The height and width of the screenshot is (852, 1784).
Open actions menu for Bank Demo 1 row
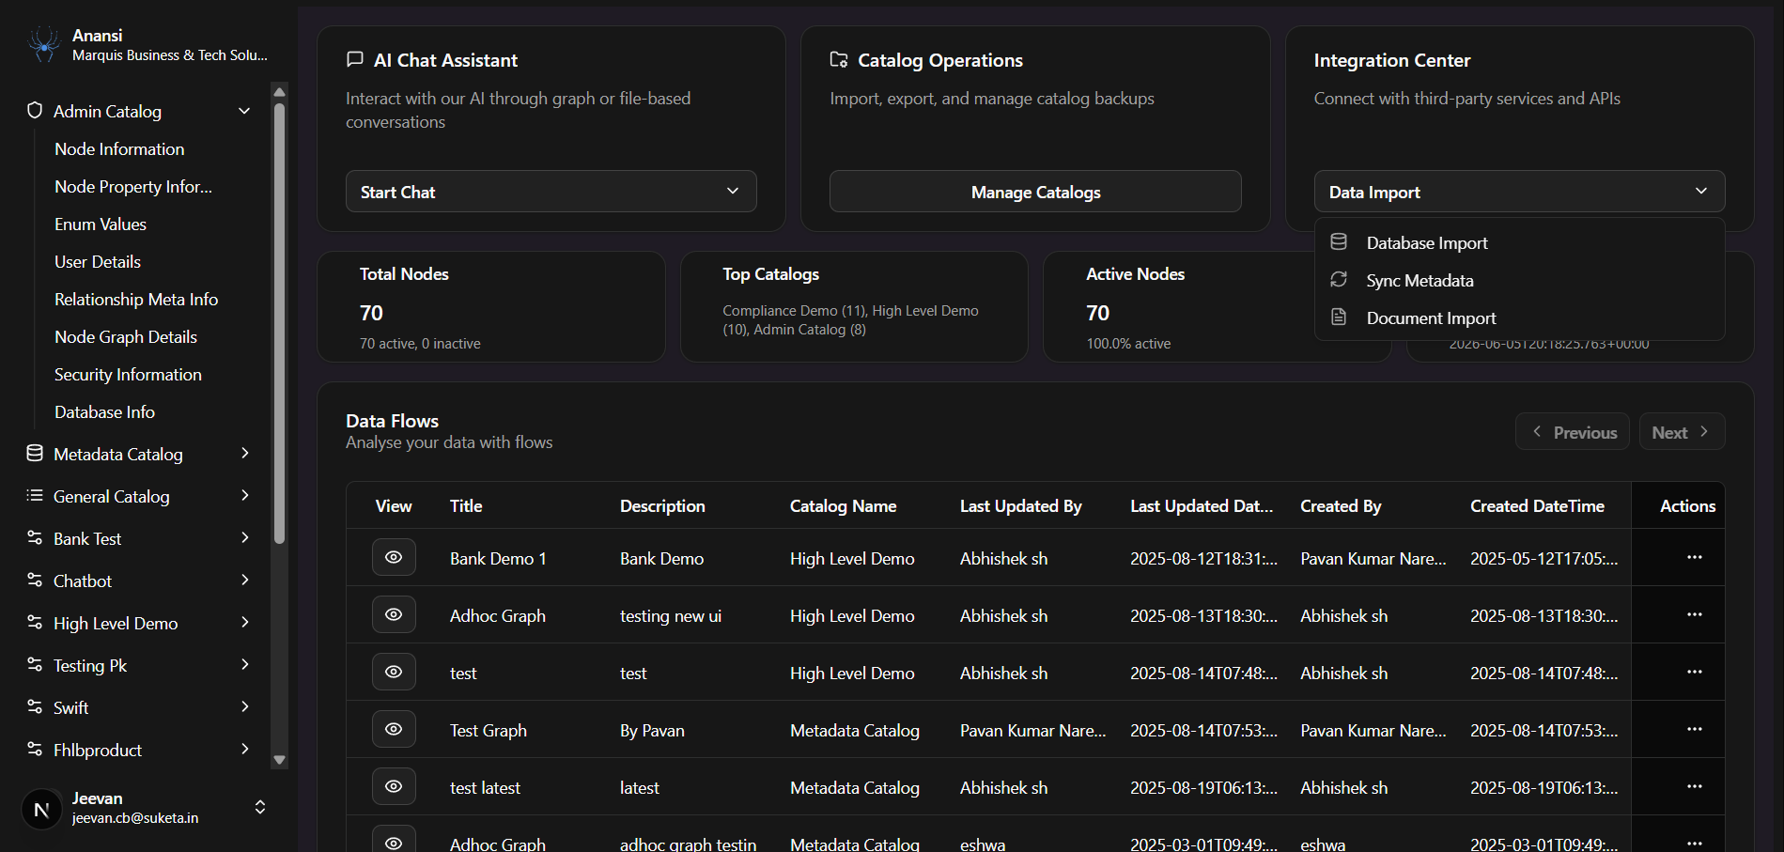coord(1695,557)
